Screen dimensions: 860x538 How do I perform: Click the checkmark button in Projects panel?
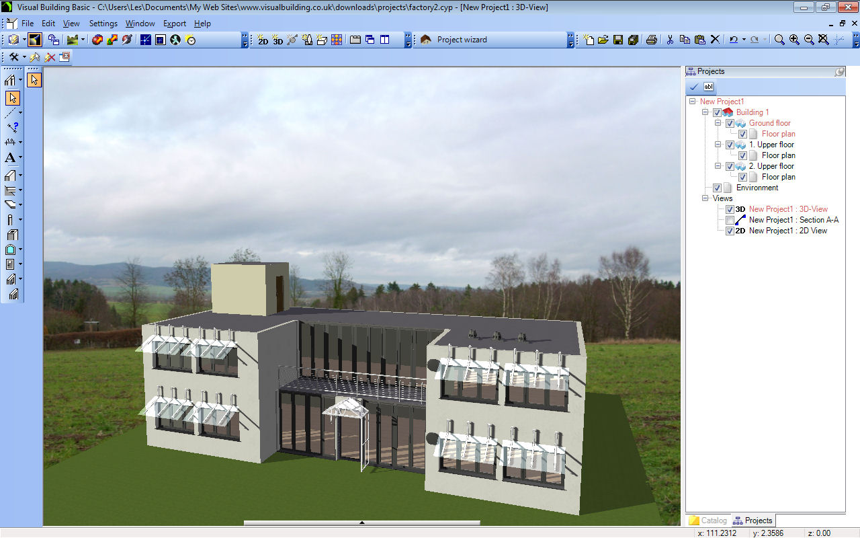(694, 87)
